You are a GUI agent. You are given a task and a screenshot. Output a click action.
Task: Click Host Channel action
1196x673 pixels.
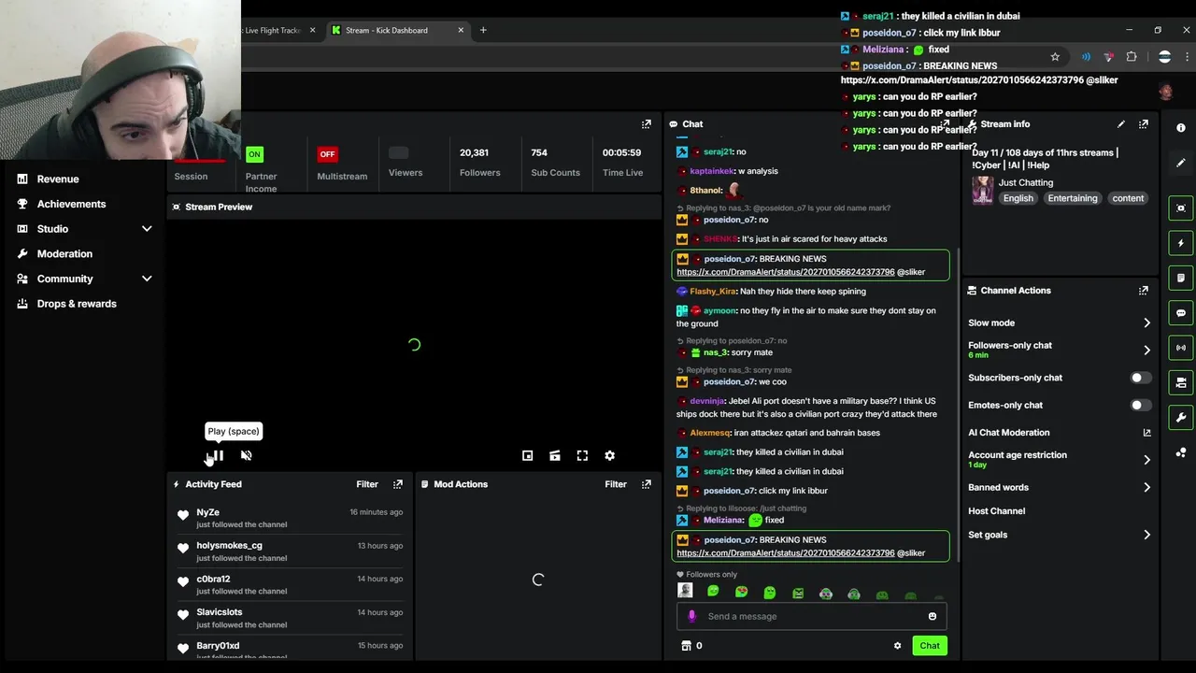996,511
